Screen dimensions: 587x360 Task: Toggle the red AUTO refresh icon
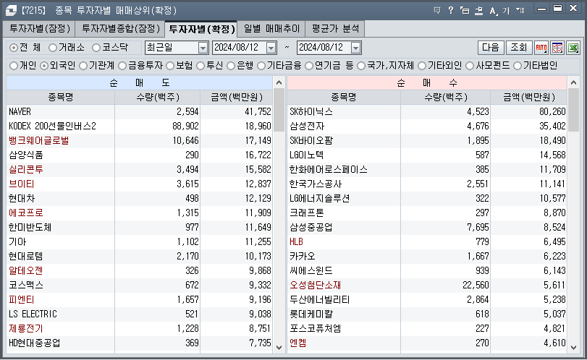[541, 48]
